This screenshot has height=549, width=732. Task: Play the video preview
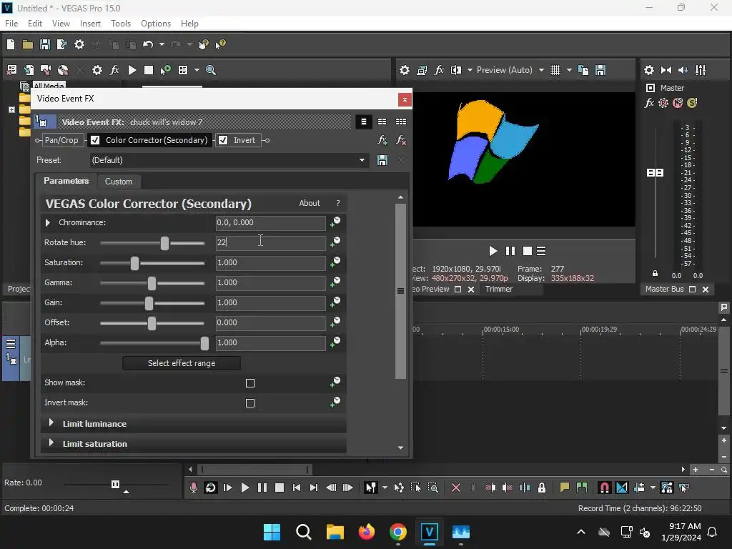pyautogui.click(x=493, y=251)
